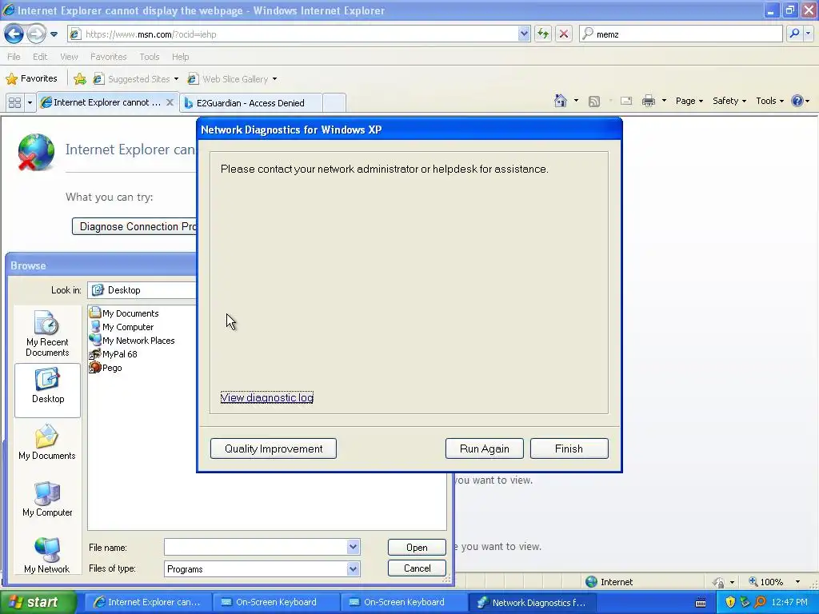
Task: Click the blue Help question mark icon
Action: pyautogui.click(x=797, y=101)
